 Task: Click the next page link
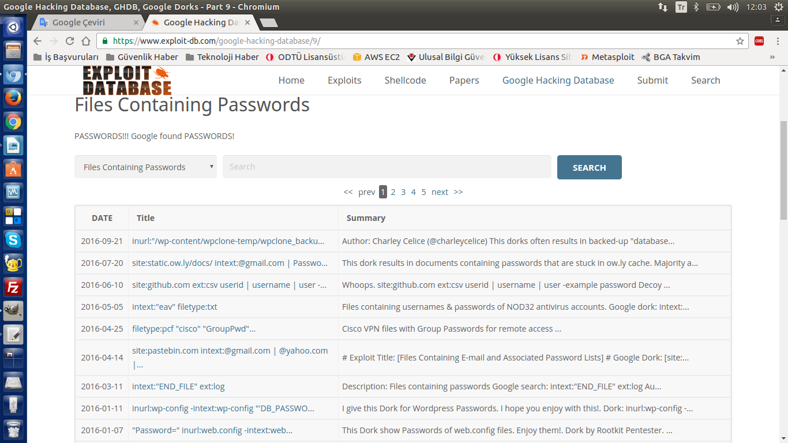coord(440,192)
